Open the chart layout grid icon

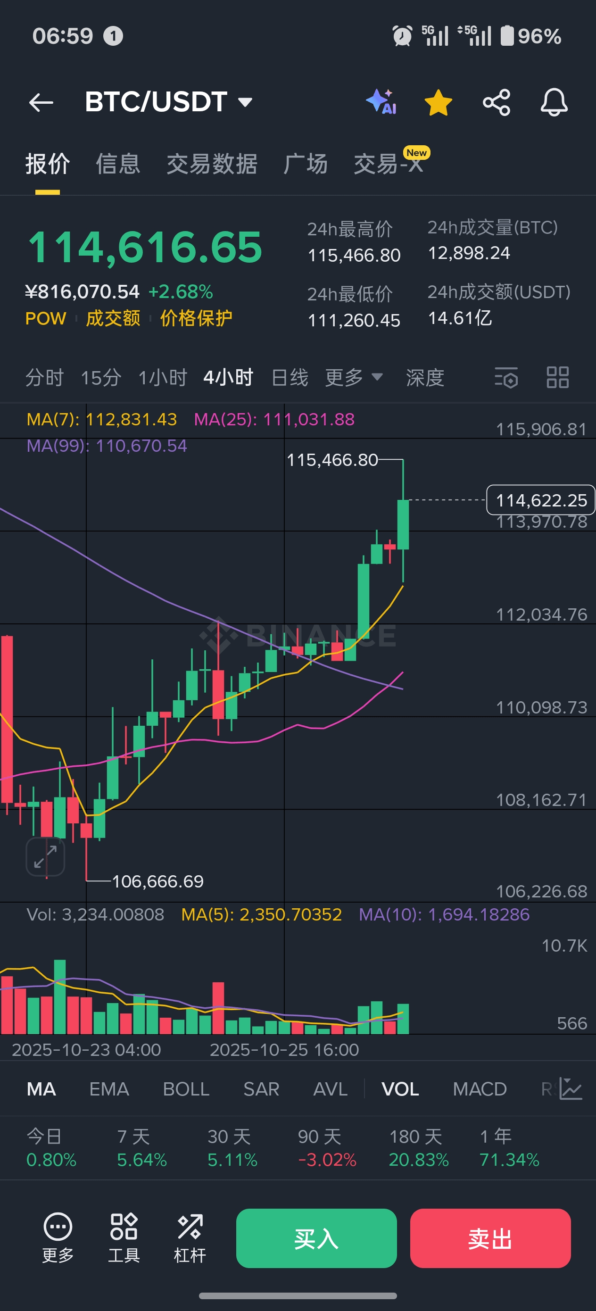coord(557,378)
